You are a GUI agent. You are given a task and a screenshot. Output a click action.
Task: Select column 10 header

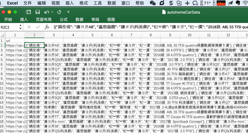click(190, 35)
